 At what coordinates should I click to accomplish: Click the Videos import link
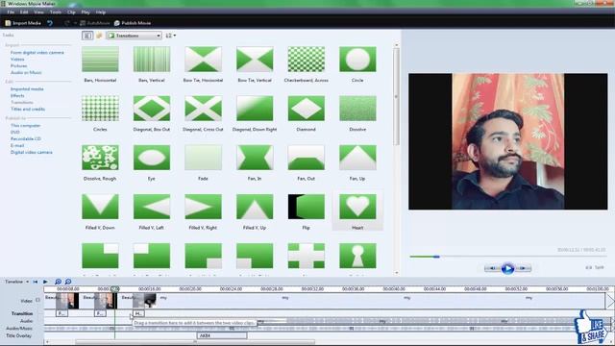click(17, 60)
